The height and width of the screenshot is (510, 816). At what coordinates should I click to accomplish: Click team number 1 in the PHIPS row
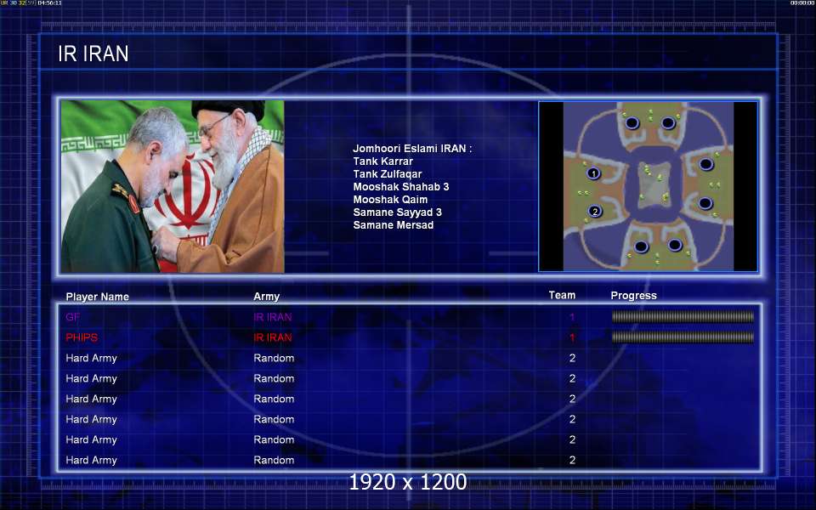coord(572,337)
